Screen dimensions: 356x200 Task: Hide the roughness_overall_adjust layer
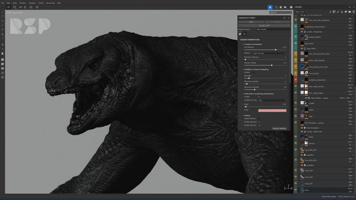(x=296, y=27)
